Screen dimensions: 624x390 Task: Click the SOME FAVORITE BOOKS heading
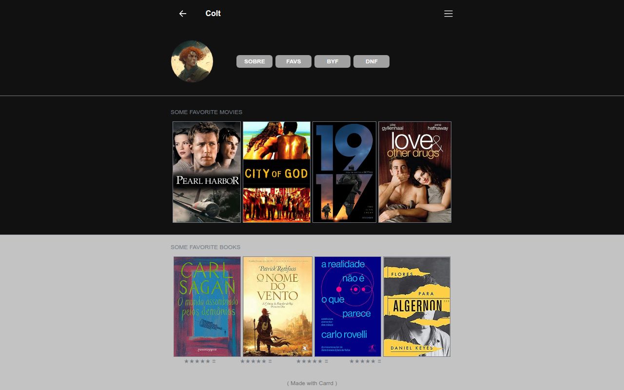[205, 247]
